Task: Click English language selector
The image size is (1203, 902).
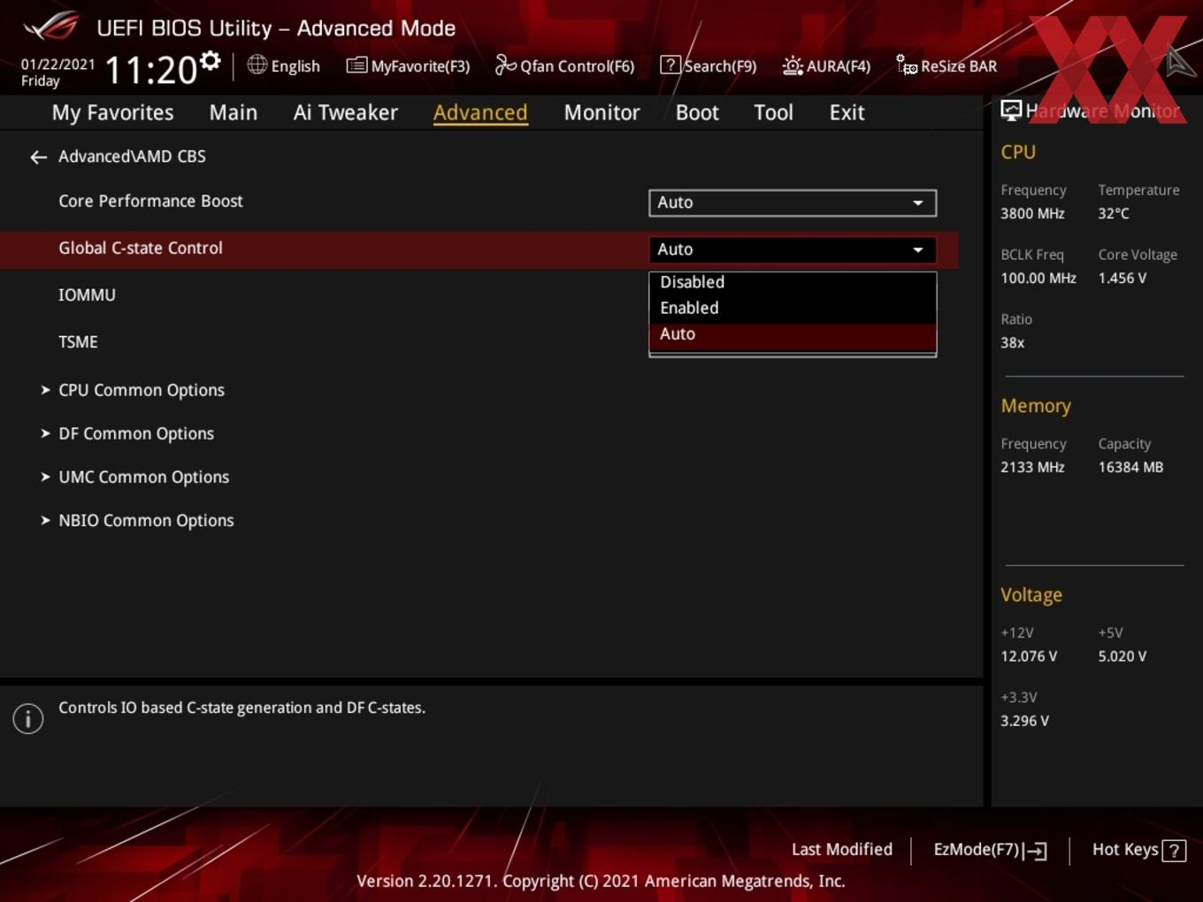Action: click(283, 65)
